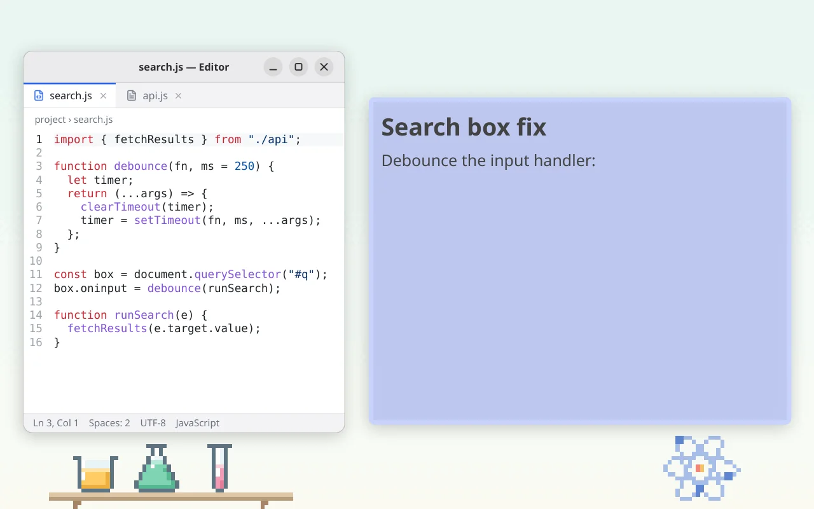814x509 pixels.
Task: Maximize the Editor window
Action: coord(298,67)
